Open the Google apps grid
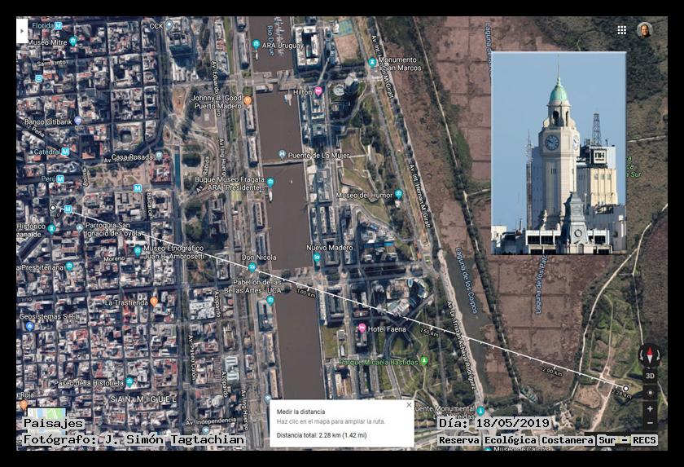Viewport: 684px width, 467px height. click(x=621, y=30)
